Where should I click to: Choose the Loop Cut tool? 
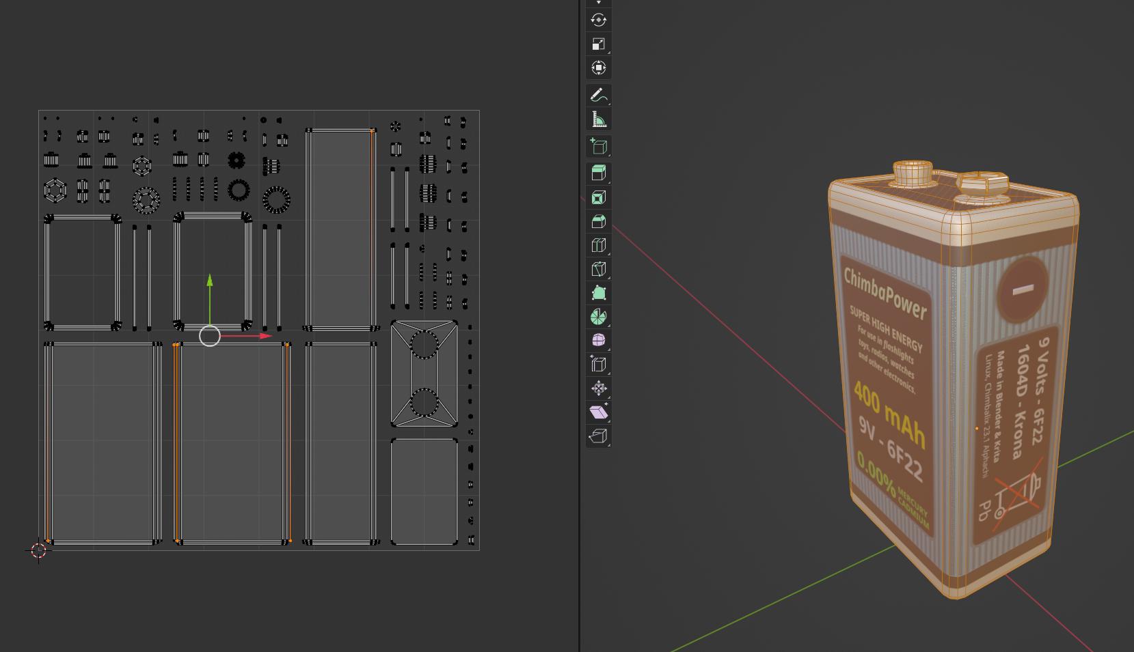click(x=598, y=245)
